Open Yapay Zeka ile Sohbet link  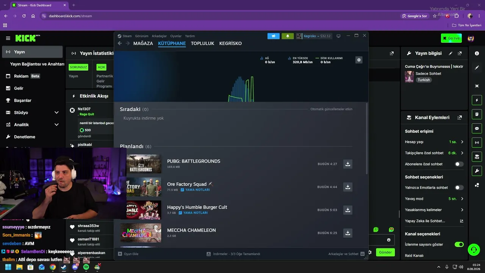tap(434, 221)
